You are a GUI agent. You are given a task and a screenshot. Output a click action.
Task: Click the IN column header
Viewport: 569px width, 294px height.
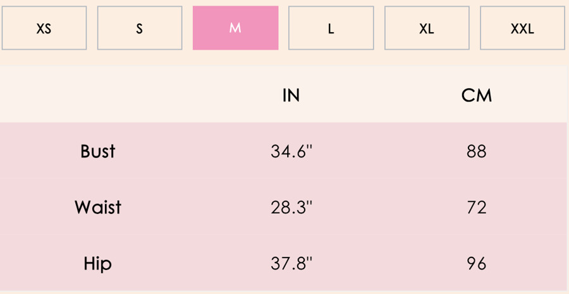[291, 95]
